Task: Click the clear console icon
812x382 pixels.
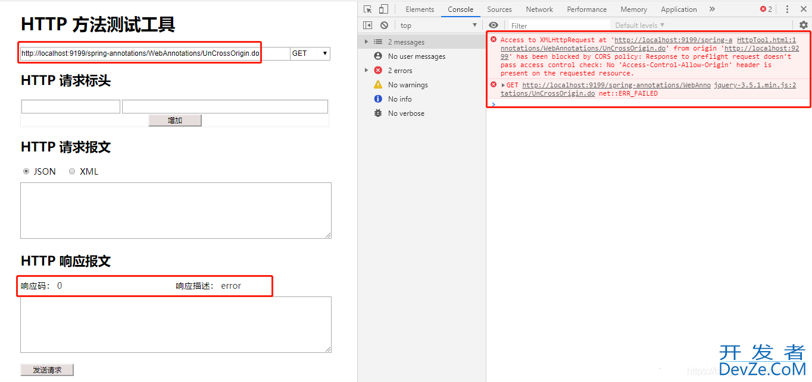Action: (384, 25)
